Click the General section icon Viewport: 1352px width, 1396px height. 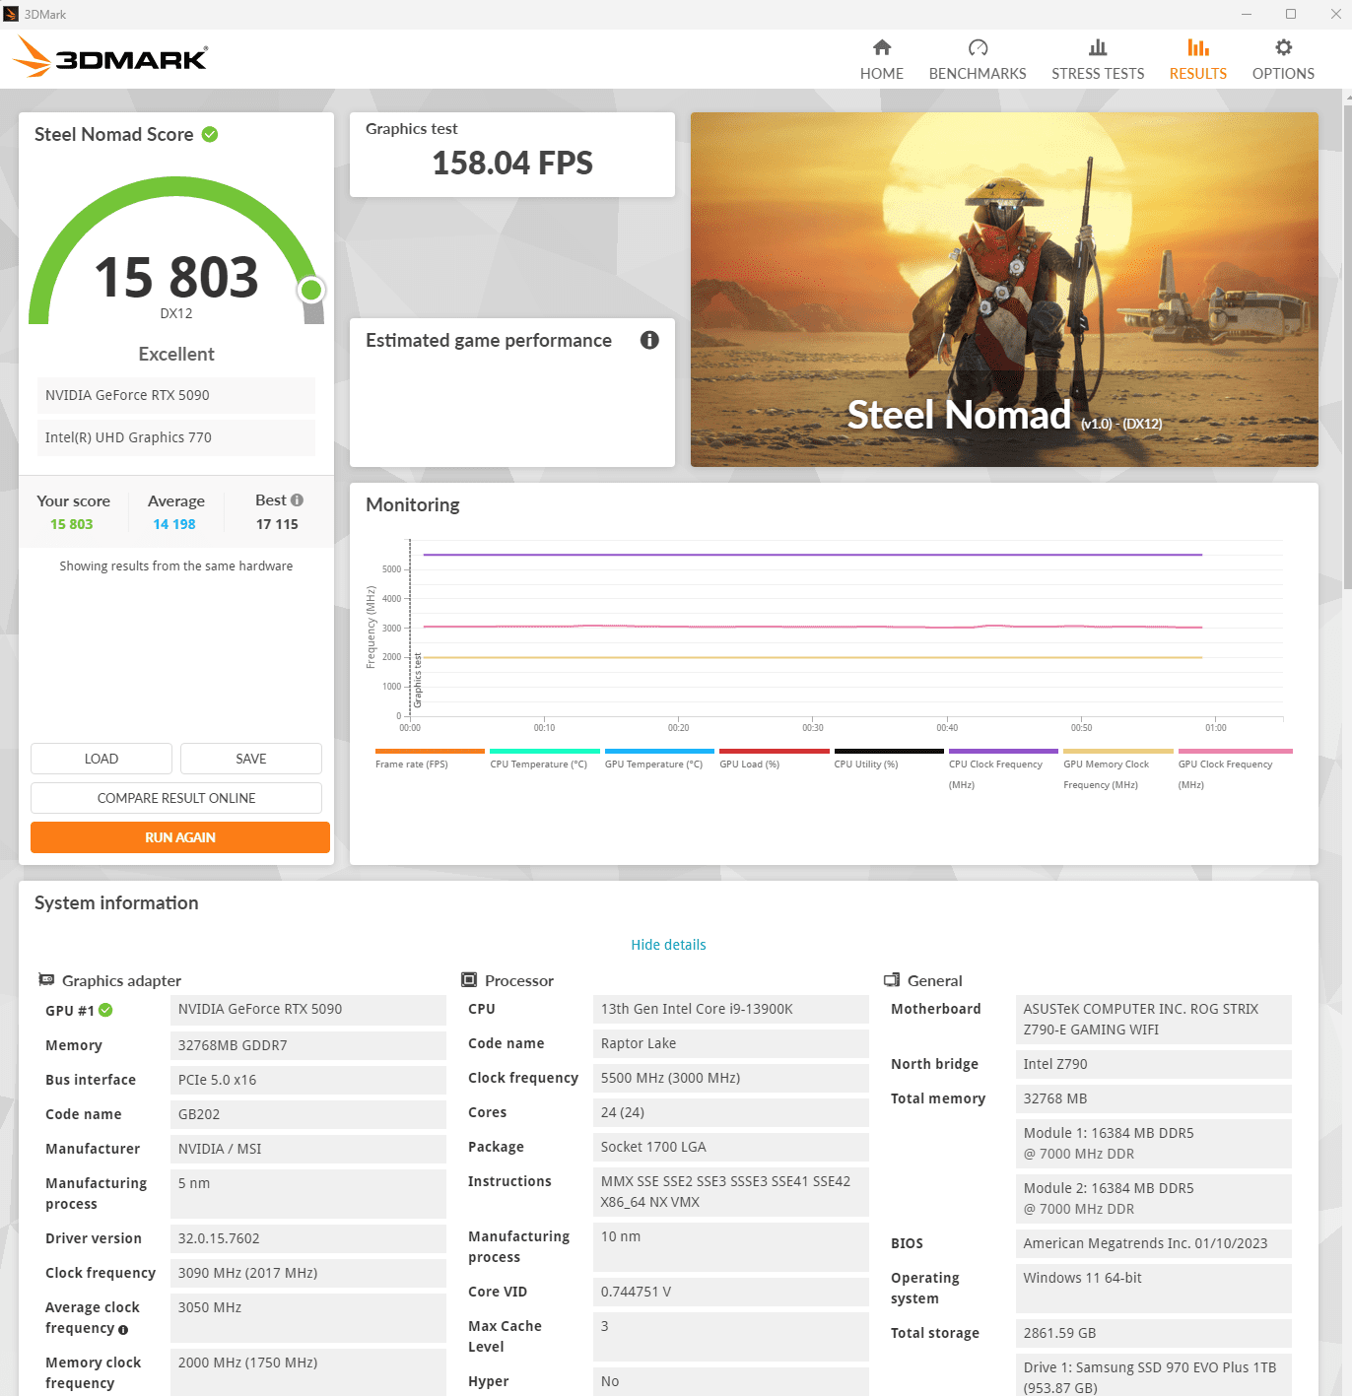point(892,980)
